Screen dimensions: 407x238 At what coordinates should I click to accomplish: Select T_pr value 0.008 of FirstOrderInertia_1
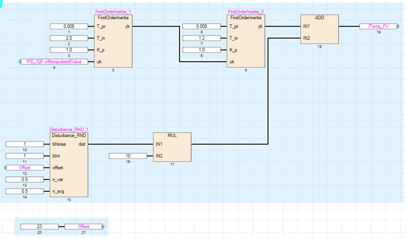pyautogui.click(x=68, y=26)
